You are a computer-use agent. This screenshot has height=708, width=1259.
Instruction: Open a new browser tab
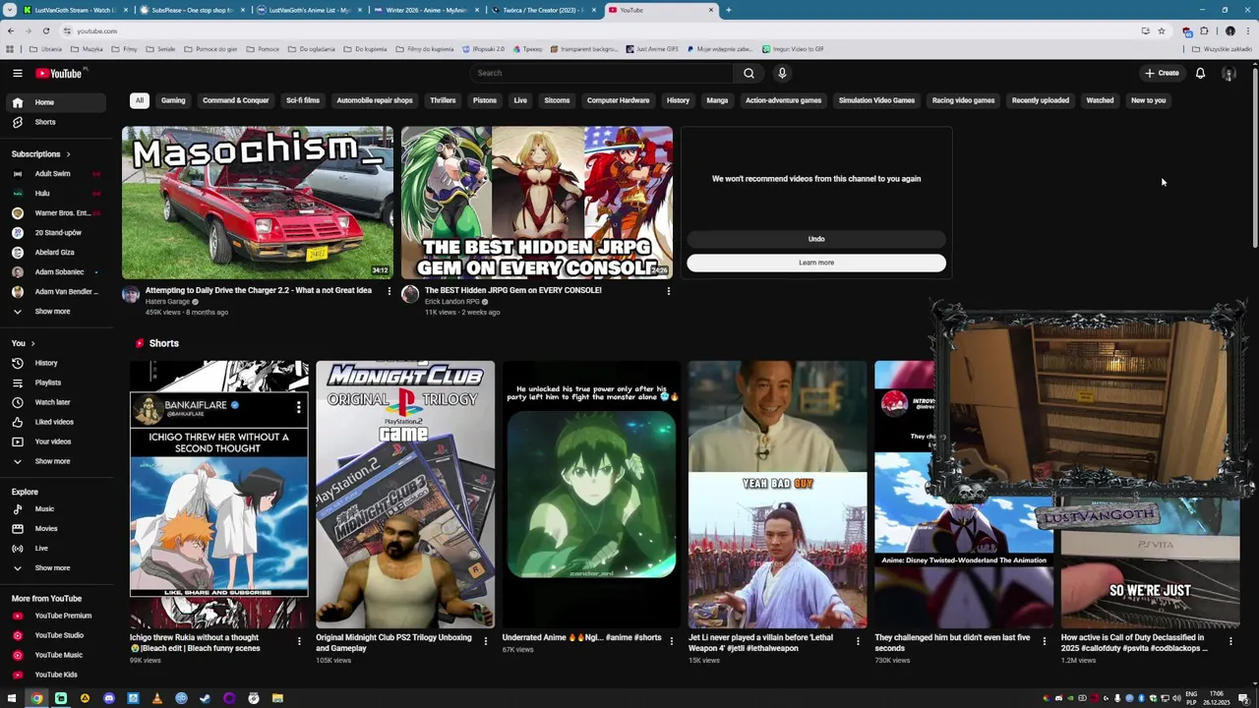728,10
